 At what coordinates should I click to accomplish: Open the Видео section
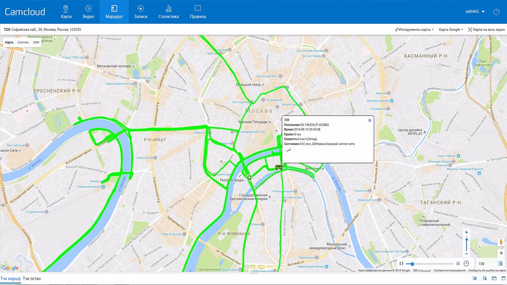click(x=88, y=11)
